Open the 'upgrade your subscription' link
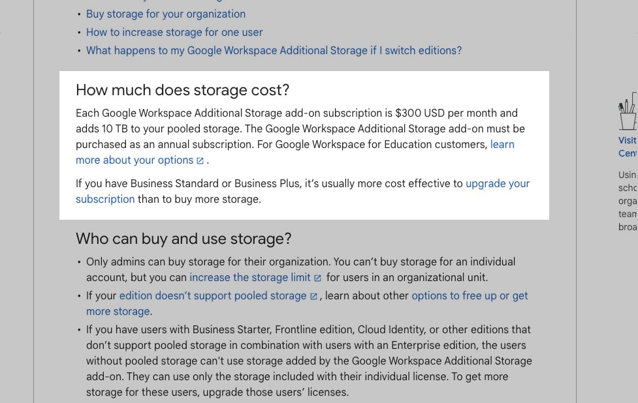638x403 pixels. 497,184
